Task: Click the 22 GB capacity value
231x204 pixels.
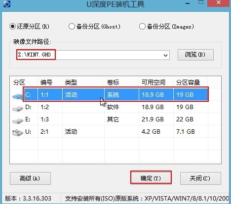Action: coord(185,119)
